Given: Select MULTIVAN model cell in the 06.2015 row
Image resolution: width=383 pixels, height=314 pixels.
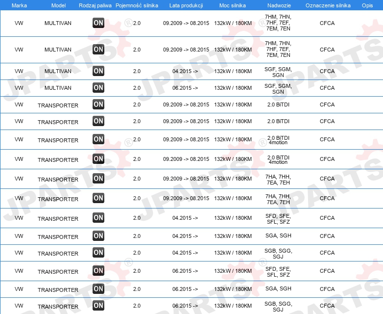Looking at the screenshot, I should 58,88.
